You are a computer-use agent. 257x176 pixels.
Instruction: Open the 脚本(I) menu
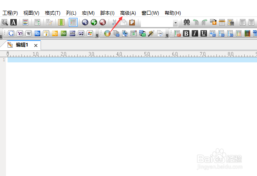107,13
